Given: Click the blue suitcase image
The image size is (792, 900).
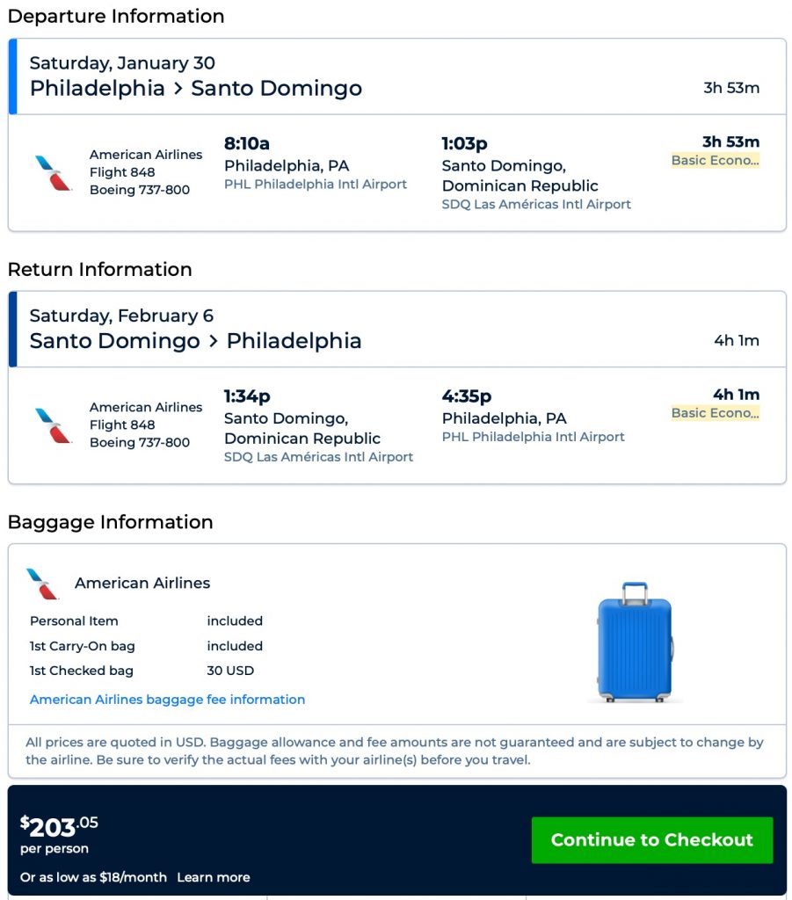Looking at the screenshot, I should tap(635, 642).
